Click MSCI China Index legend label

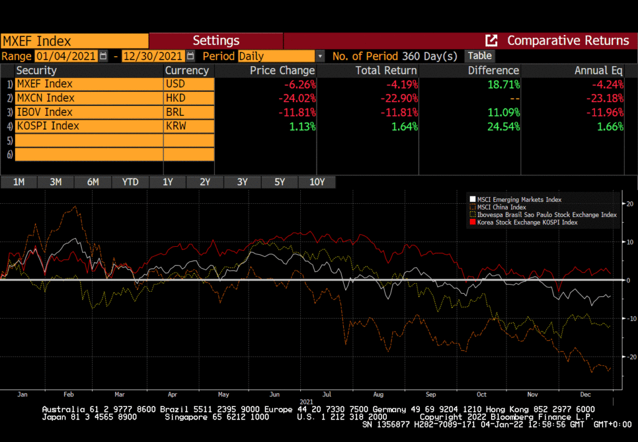coord(502,207)
